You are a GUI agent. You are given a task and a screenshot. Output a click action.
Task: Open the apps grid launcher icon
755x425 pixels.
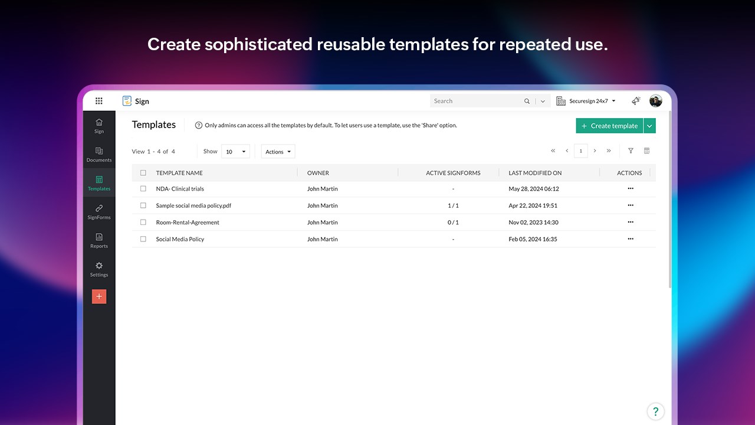coord(99,101)
